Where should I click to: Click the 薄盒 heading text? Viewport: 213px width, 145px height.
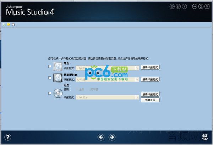[66, 63]
